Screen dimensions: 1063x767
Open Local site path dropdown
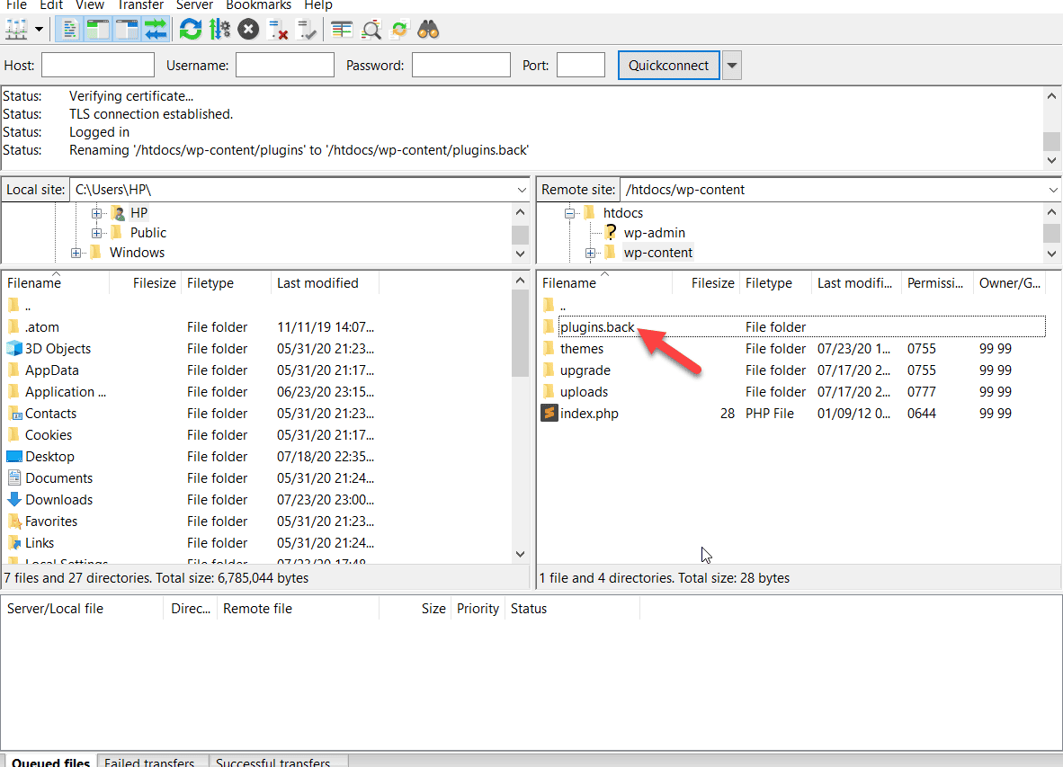click(522, 190)
